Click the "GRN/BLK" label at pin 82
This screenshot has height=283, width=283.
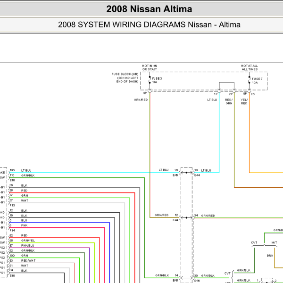pyautogui.click(x=28, y=251)
